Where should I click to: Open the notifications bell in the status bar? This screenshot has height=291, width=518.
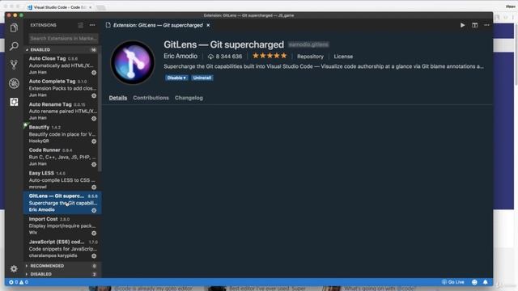click(x=486, y=282)
